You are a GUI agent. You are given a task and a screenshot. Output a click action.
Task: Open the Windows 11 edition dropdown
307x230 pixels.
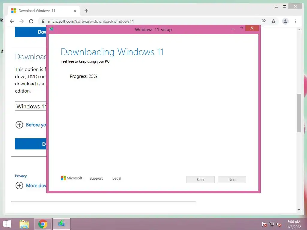coord(31,106)
